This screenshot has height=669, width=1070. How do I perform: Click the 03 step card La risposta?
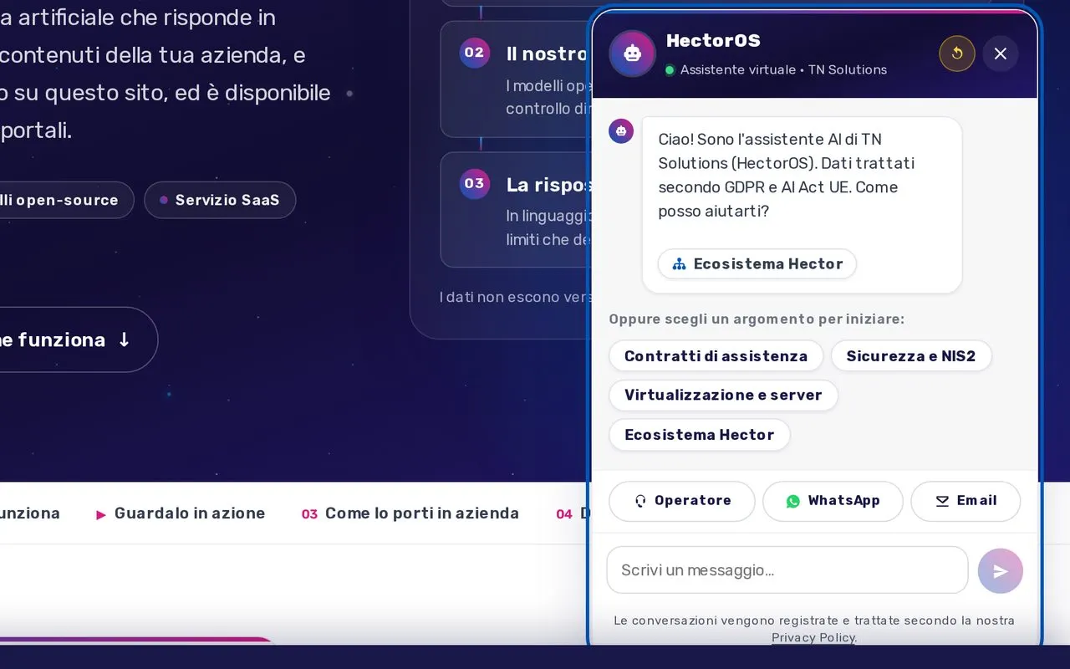[x=516, y=209]
